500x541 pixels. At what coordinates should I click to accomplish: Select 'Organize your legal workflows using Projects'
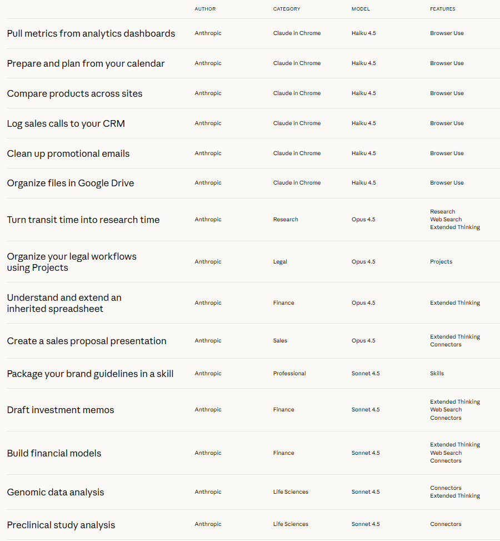click(x=72, y=262)
